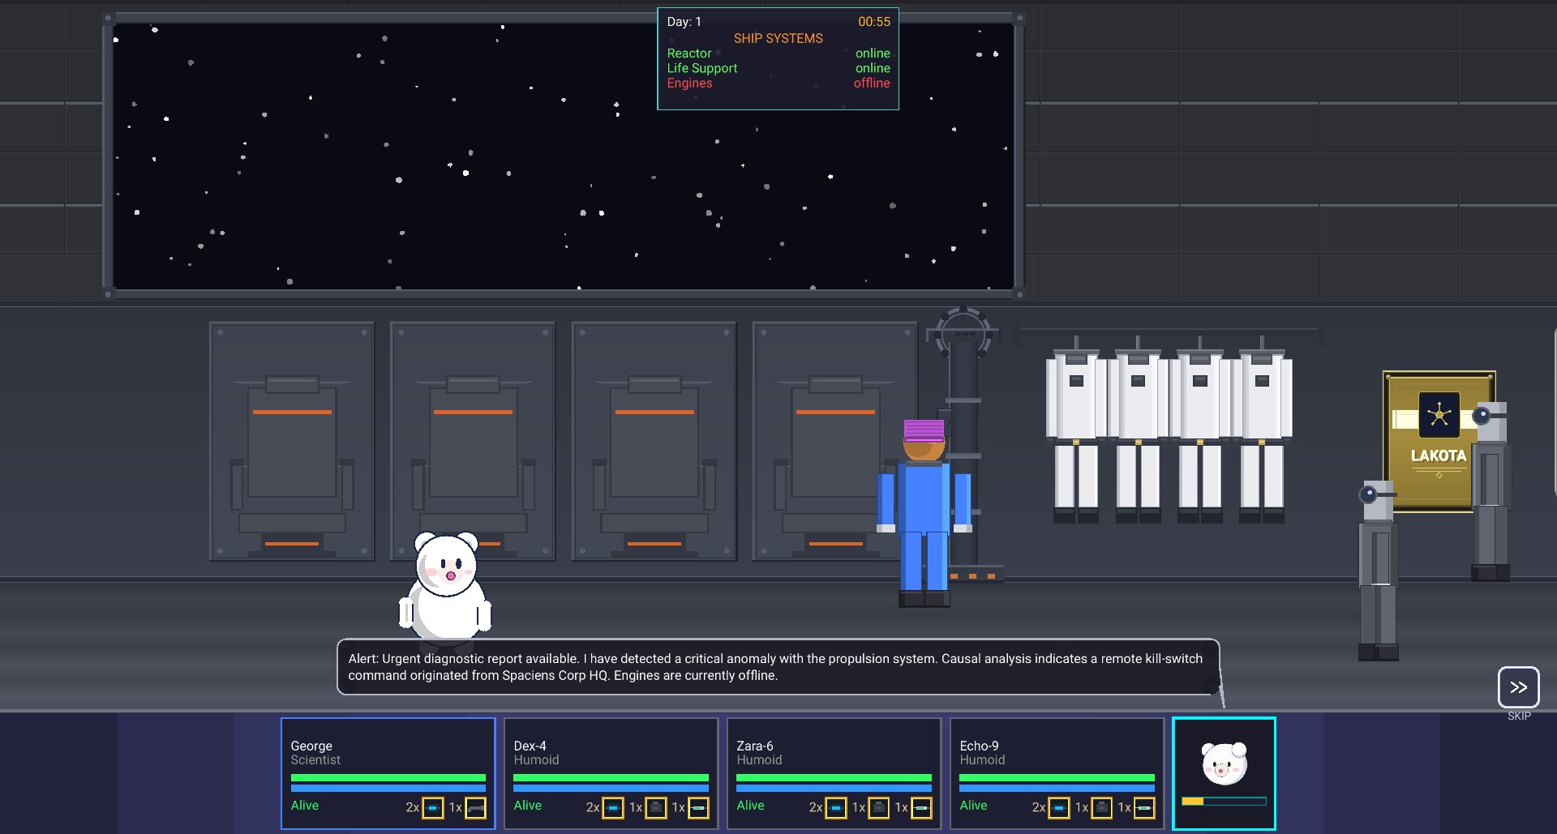Select Zara-6's green-tipped inventory item
The width and height of the screenshot is (1557, 834).
tap(922, 808)
